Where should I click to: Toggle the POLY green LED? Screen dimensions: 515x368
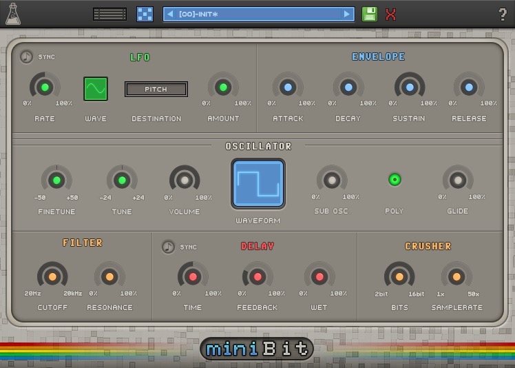click(395, 180)
